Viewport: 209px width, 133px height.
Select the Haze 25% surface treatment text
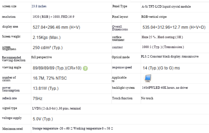[x=162, y=37]
